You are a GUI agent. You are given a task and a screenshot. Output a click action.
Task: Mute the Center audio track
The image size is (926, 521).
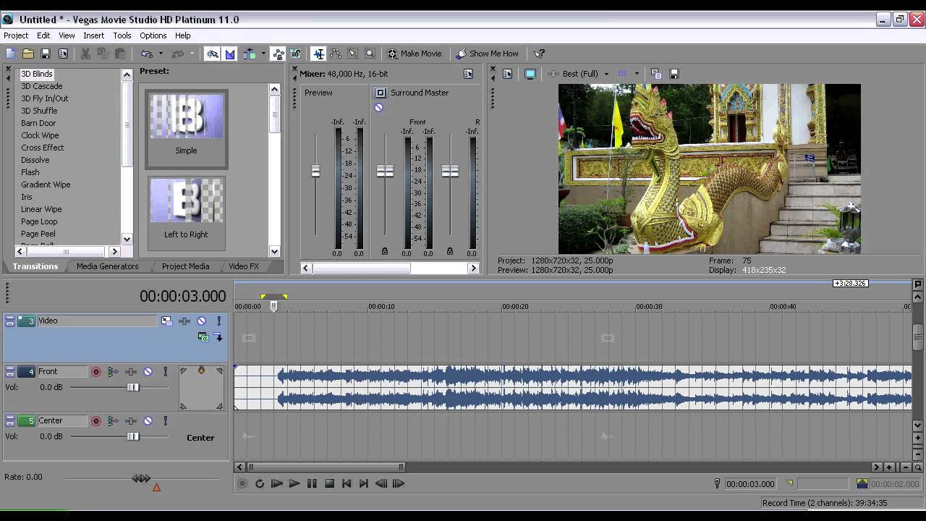148,421
